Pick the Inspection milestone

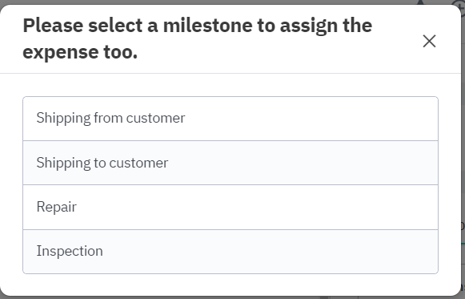pos(230,252)
